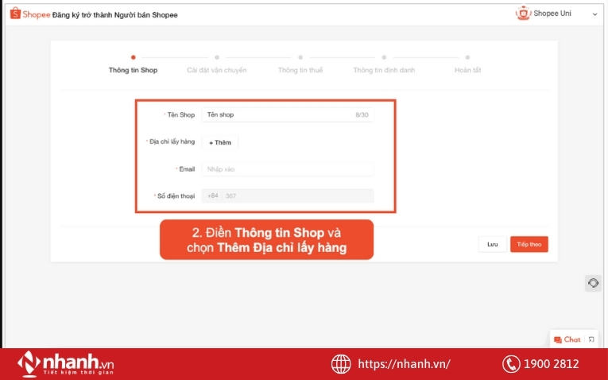Continue with the Tiếp theo button

(529, 244)
